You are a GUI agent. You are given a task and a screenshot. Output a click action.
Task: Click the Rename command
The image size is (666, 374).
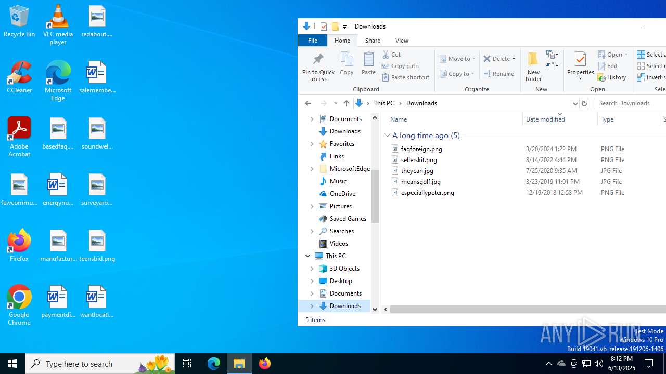(x=498, y=74)
